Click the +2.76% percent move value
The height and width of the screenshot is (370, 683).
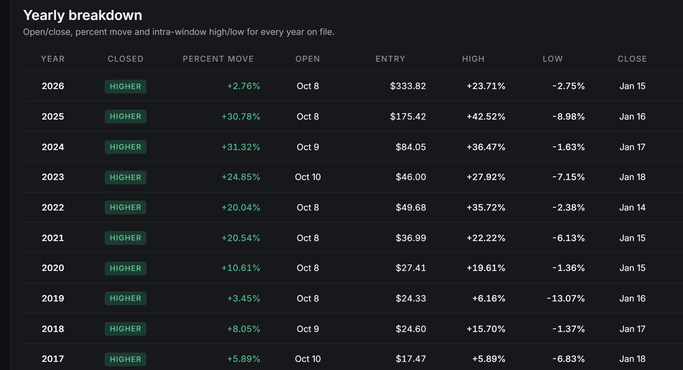(x=243, y=86)
